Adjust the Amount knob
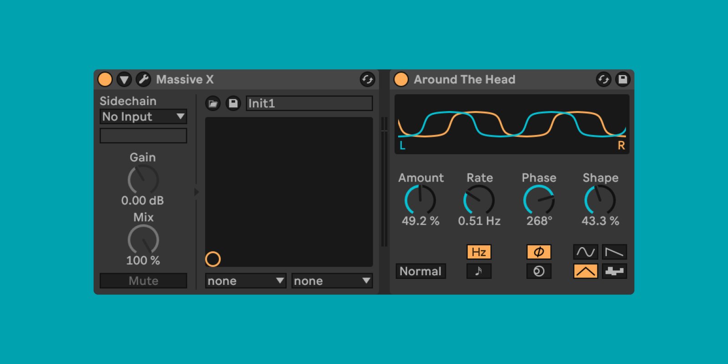Screen dimensions: 728x364 [420, 200]
